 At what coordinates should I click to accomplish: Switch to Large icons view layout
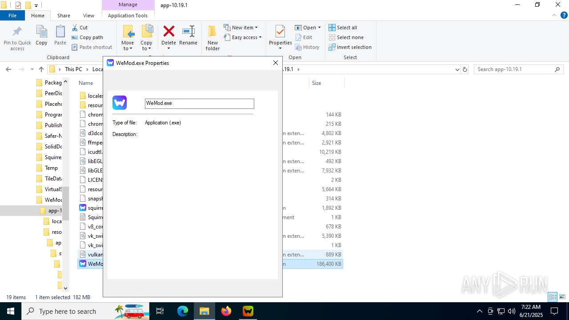click(x=562, y=297)
